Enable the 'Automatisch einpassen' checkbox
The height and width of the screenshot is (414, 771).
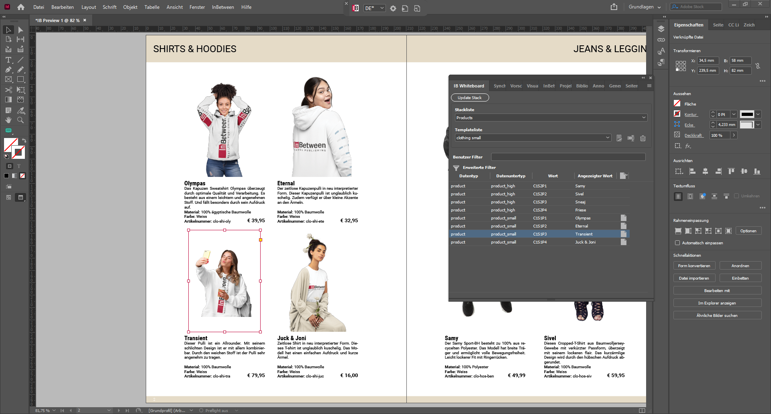678,243
